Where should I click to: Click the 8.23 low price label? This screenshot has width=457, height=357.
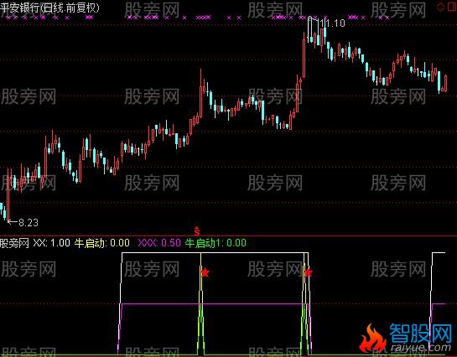coord(29,223)
